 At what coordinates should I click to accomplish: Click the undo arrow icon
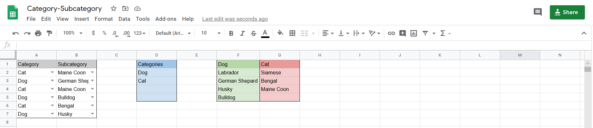15,33
